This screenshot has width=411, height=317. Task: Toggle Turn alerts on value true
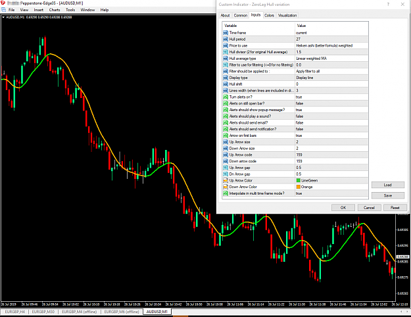click(x=331, y=97)
